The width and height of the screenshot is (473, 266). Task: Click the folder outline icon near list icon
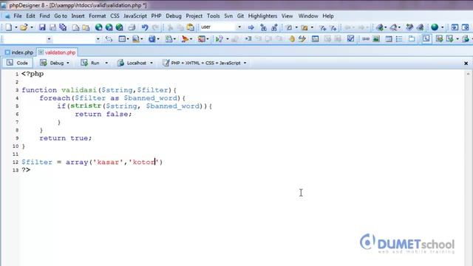[x=412, y=39]
